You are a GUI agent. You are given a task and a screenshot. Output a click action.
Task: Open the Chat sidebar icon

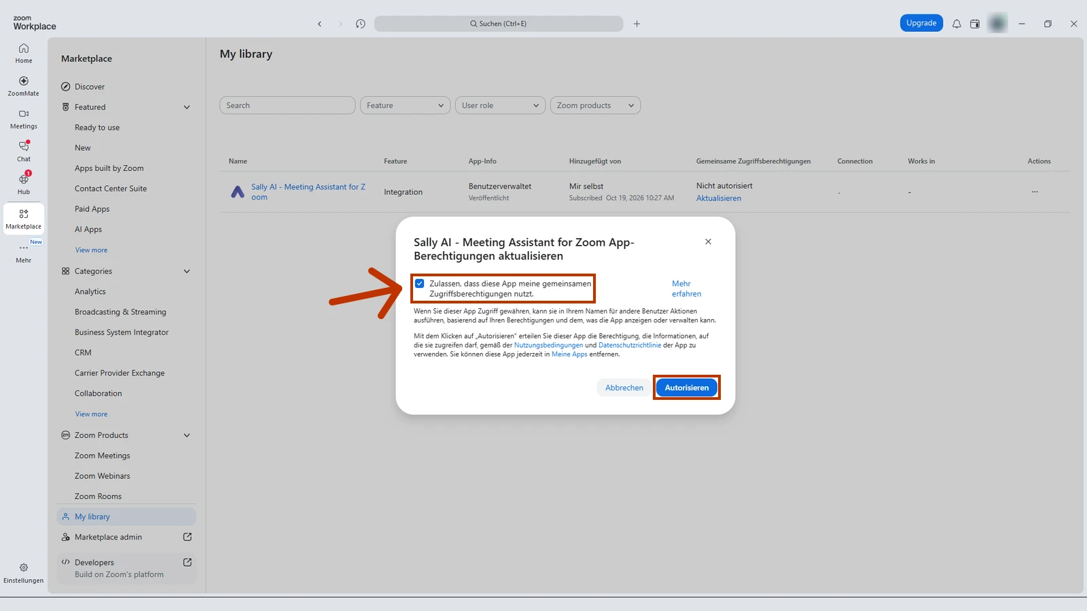point(24,151)
